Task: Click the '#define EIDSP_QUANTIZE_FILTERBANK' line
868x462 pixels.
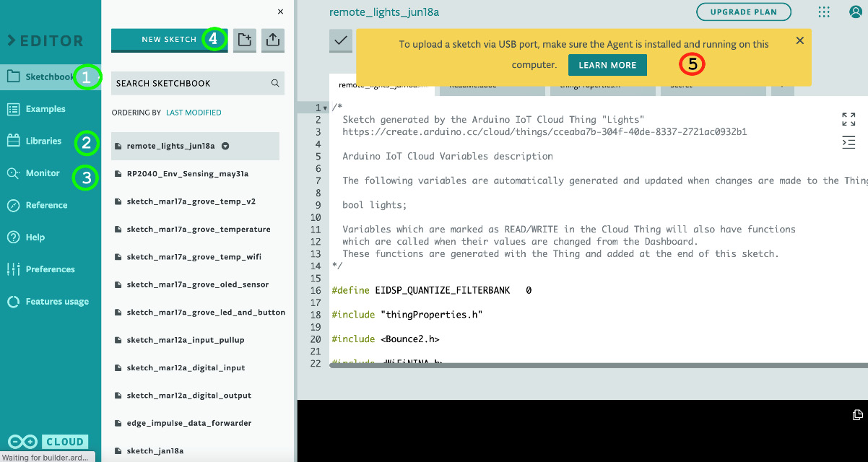Action: [431, 290]
